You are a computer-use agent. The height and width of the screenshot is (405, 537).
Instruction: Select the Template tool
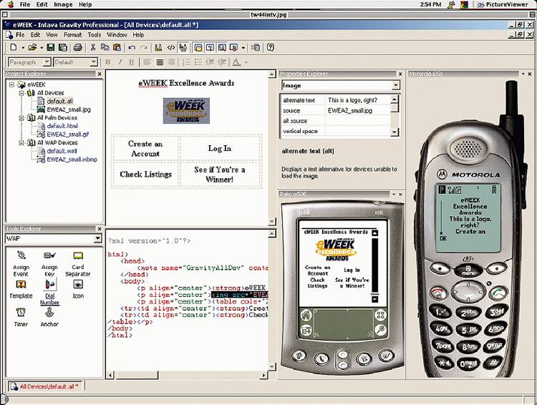21,289
